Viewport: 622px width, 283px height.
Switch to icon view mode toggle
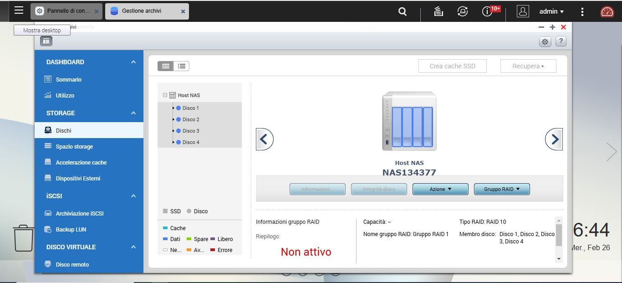[165, 66]
